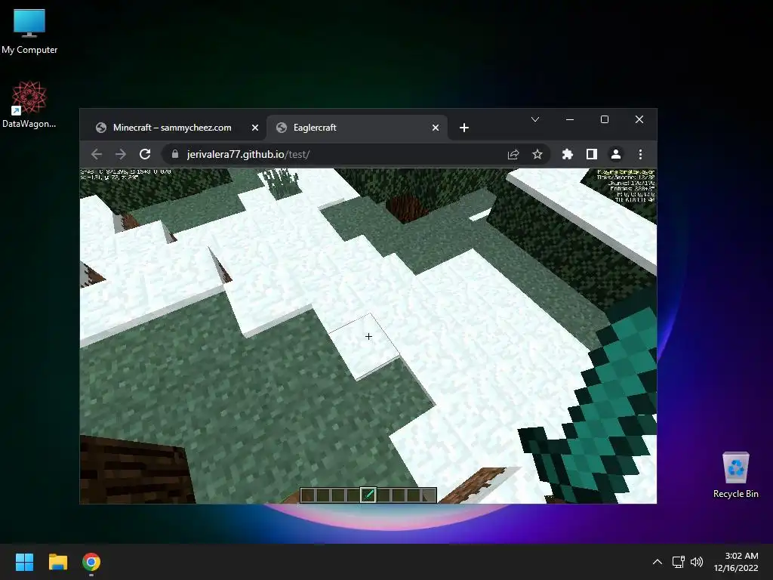Share this page icon

[513, 154]
